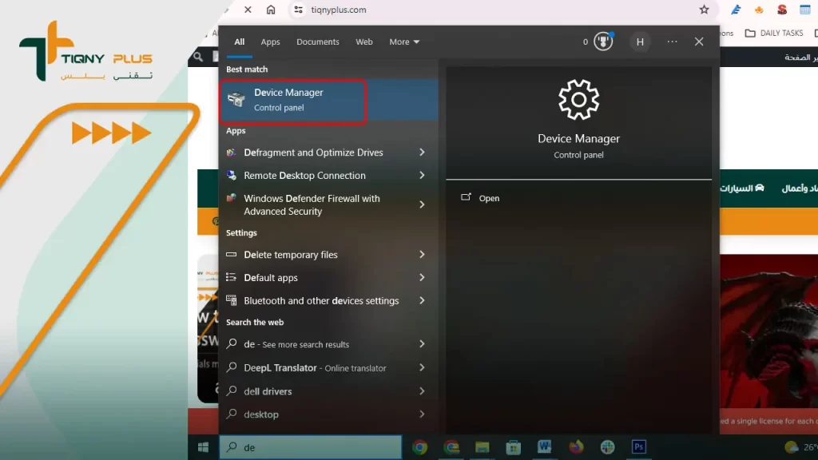The image size is (818, 460).
Task: Switch to the Documents search tab
Action: pyautogui.click(x=318, y=42)
